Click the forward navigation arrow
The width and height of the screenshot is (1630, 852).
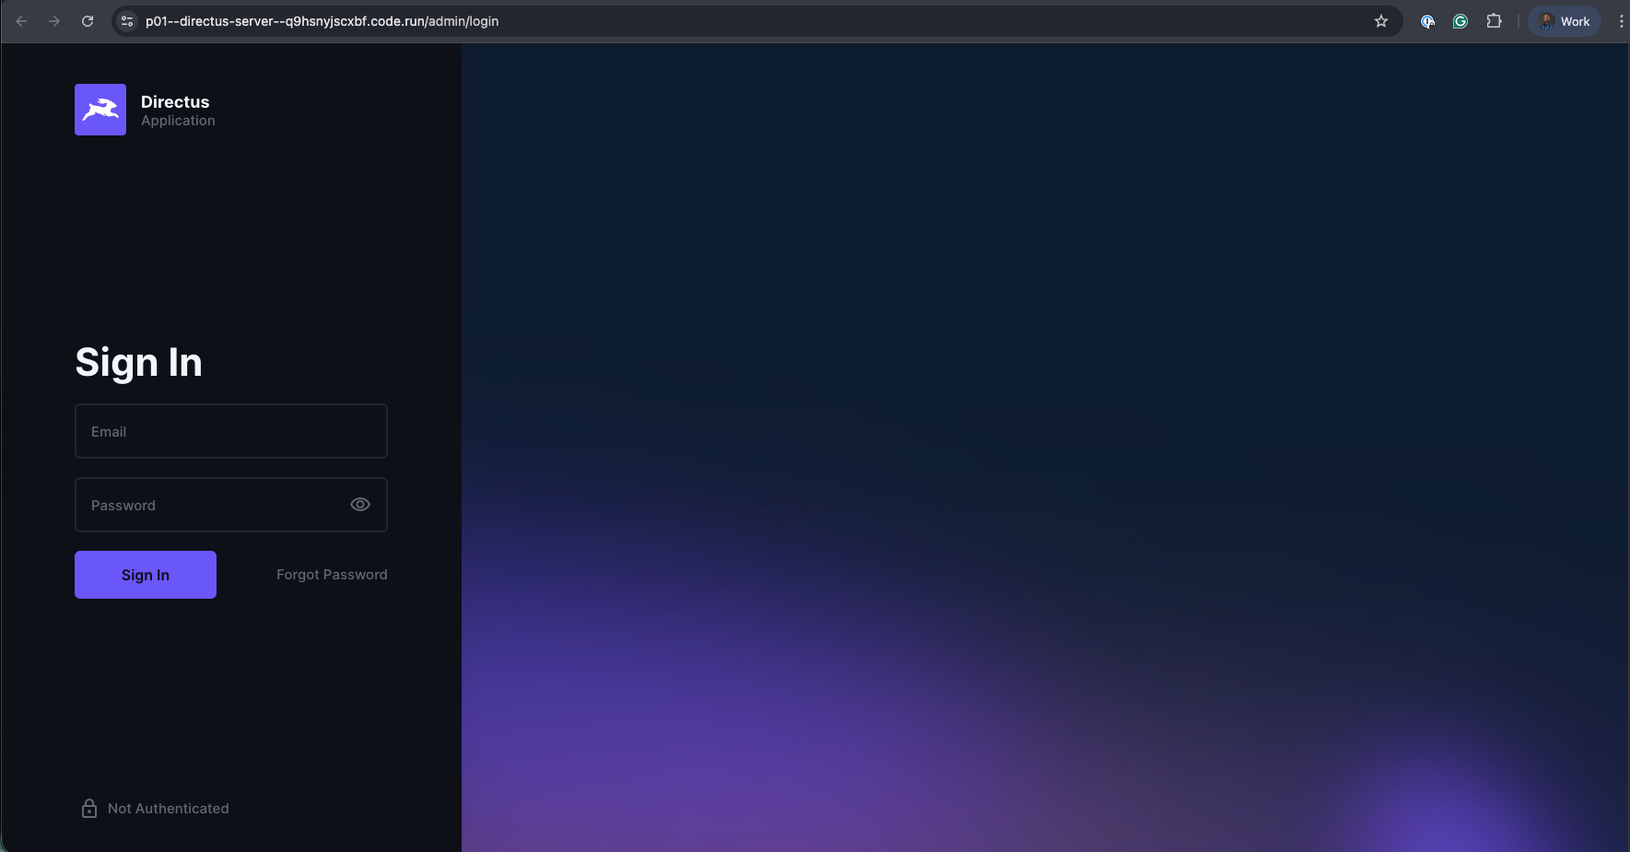tap(54, 20)
